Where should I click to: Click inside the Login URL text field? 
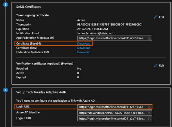click(112, 107)
